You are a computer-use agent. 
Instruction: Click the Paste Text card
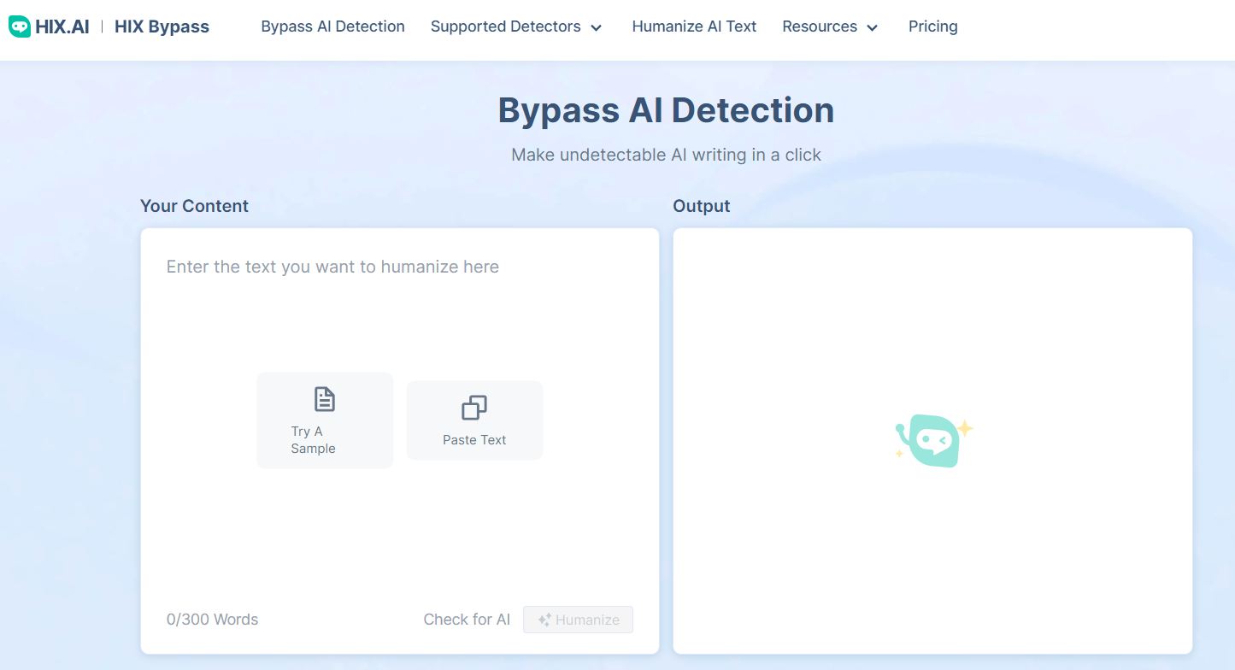click(473, 420)
